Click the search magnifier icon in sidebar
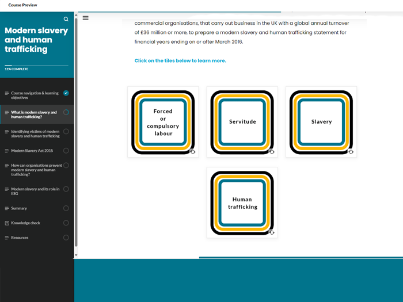The width and height of the screenshot is (403, 302). pos(66,19)
